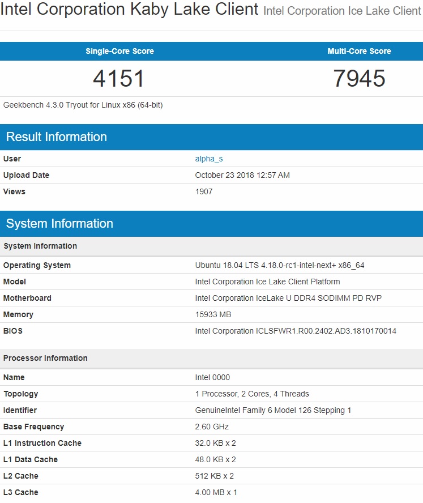Click the User row label
Image resolution: width=423 pixels, height=503 pixels.
click(12, 159)
